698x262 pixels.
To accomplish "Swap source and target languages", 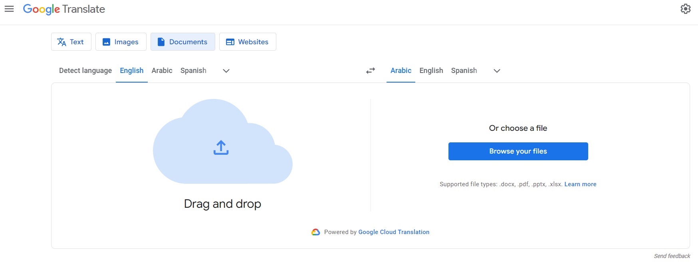I will point(371,71).
